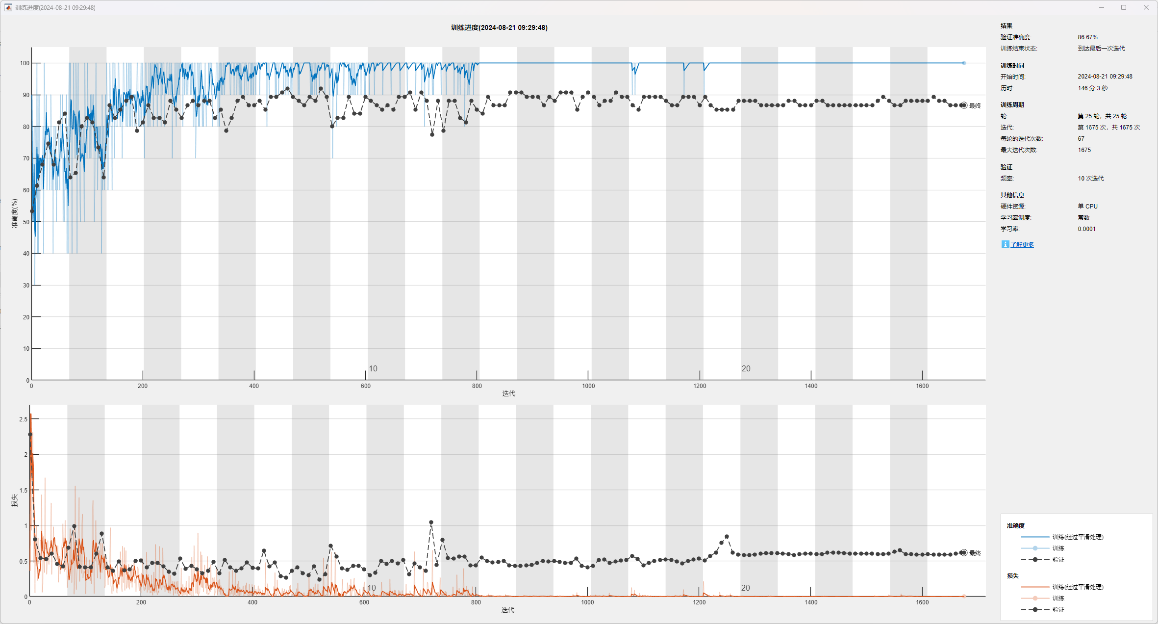The width and height of the screenshot is (1158, 624).
Task: Click the 训练进度 plot title
Action: pos(499,27)
